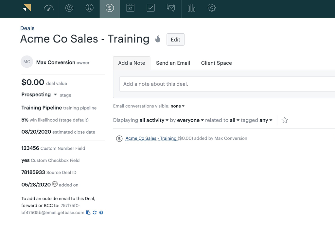Switch to the Send an Email tab
This screenshot has height=251, width=335.
173,63
